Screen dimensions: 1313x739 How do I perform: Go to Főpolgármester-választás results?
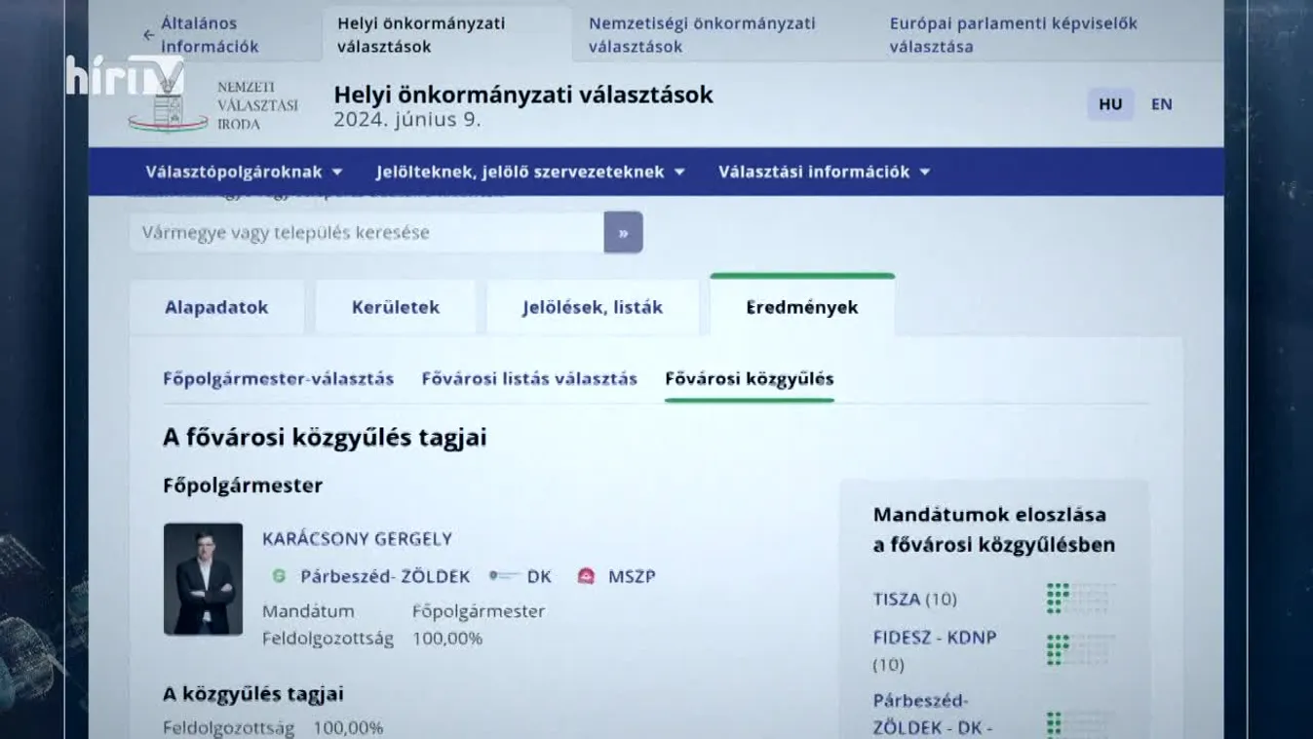tap(278, 378)
